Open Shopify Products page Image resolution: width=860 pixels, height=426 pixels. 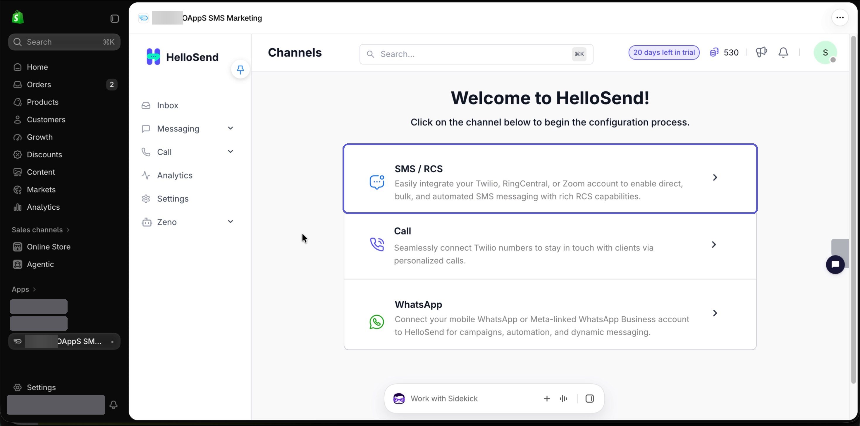(x=64, y=102)
